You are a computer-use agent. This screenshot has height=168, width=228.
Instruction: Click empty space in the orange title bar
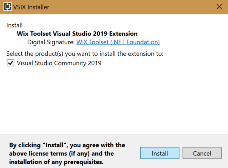click(134, 7)
